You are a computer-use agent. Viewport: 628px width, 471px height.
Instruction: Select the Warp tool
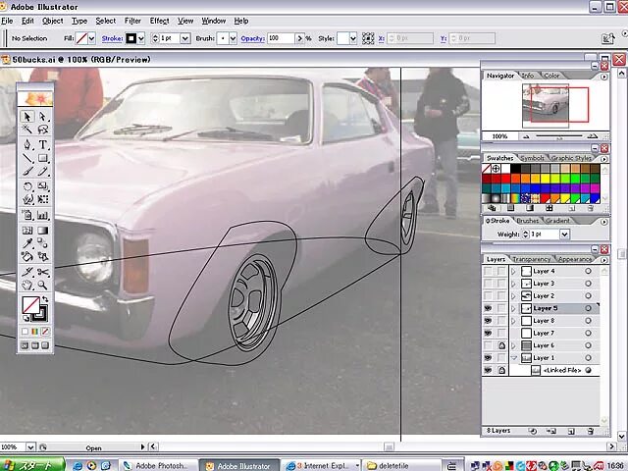[x=27, y=199]
